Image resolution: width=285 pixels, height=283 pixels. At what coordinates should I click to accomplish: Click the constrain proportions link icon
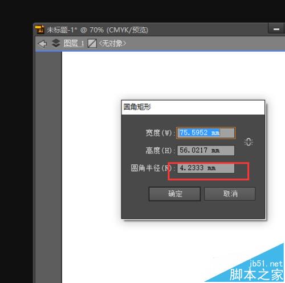coord(249,142)
